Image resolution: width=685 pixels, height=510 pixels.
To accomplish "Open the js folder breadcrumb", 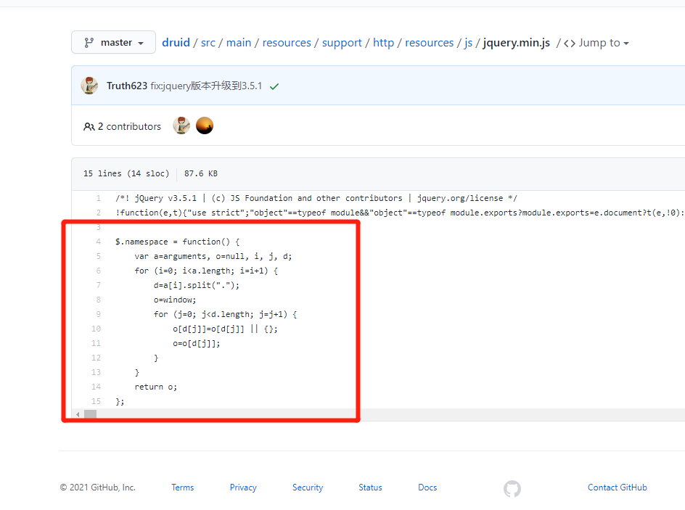I will (468, 42).
